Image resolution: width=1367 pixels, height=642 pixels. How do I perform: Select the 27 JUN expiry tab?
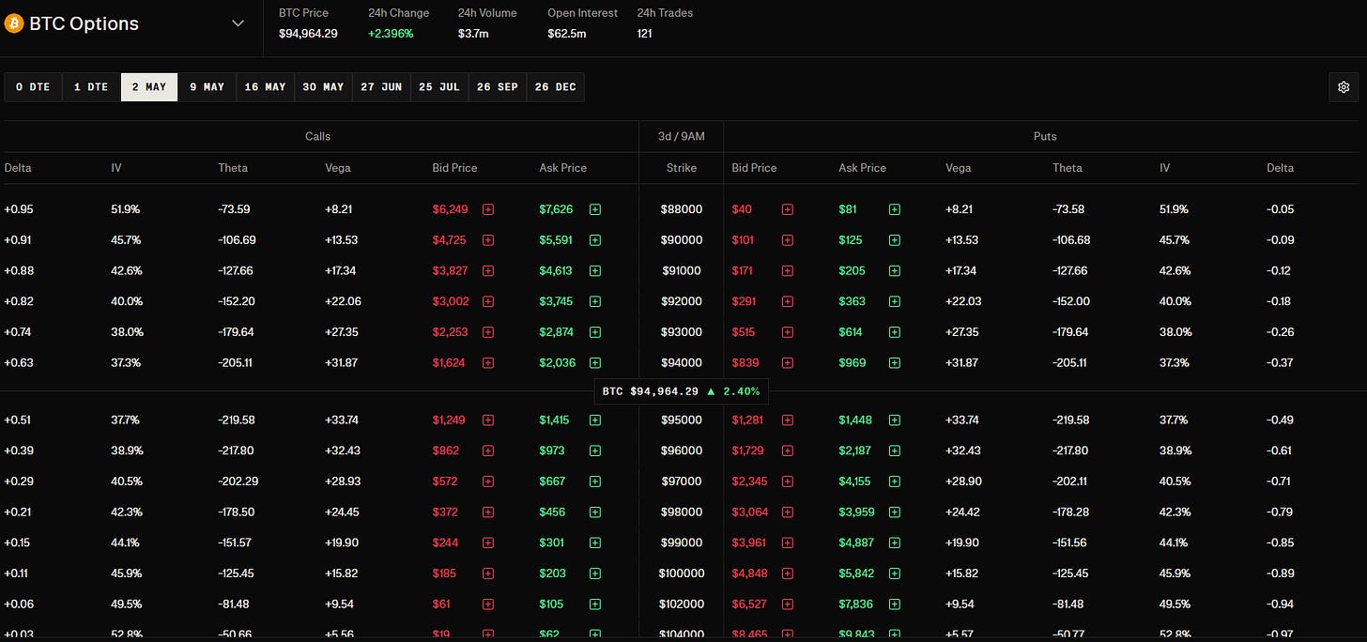tap(381, 87)
